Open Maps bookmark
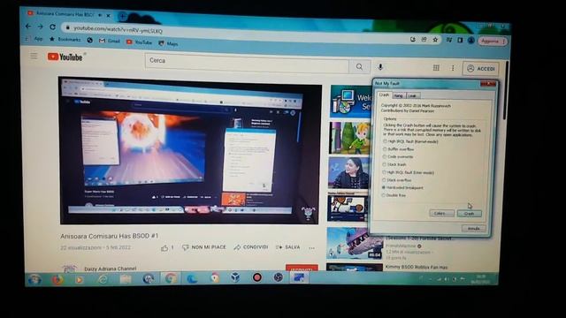Screen dimensions: 566x318 [169, 43]
